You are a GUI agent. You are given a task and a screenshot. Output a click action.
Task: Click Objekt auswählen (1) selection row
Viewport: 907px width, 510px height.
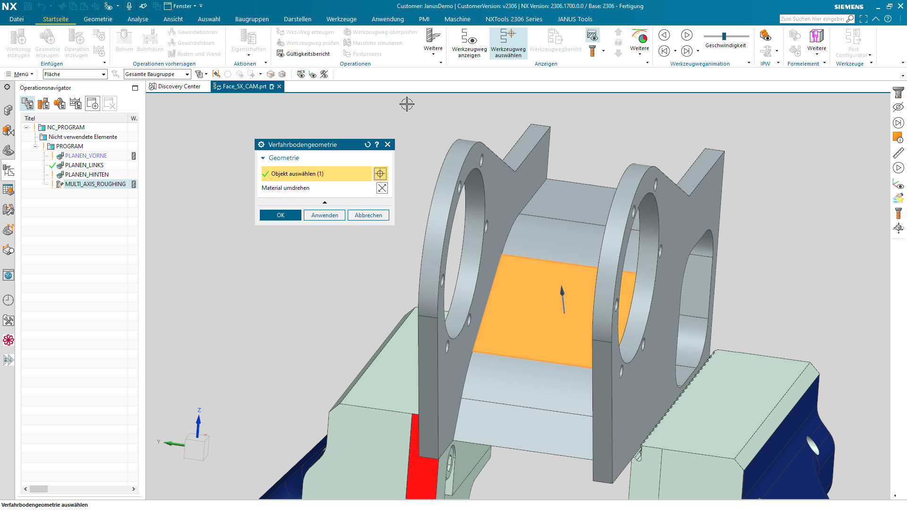(317, 174)
